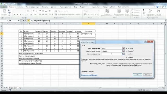Click the align text right icon
This screenshot has height=94, width=167.
pos(46,14)
